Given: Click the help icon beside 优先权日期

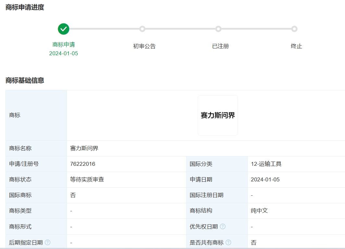Looking at the screenshot, I should pos(223,227).
